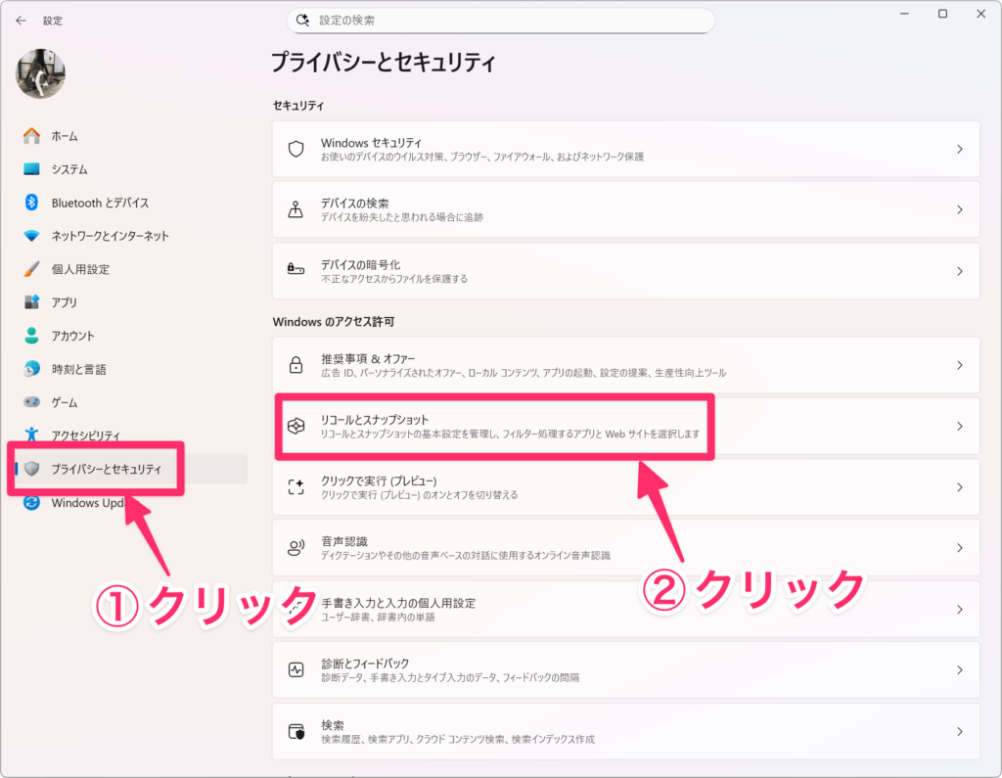Open 個人用設定 in the sidebar
Screen dimensions: 1002x778
pyautogui.click(x=131, y=268)
